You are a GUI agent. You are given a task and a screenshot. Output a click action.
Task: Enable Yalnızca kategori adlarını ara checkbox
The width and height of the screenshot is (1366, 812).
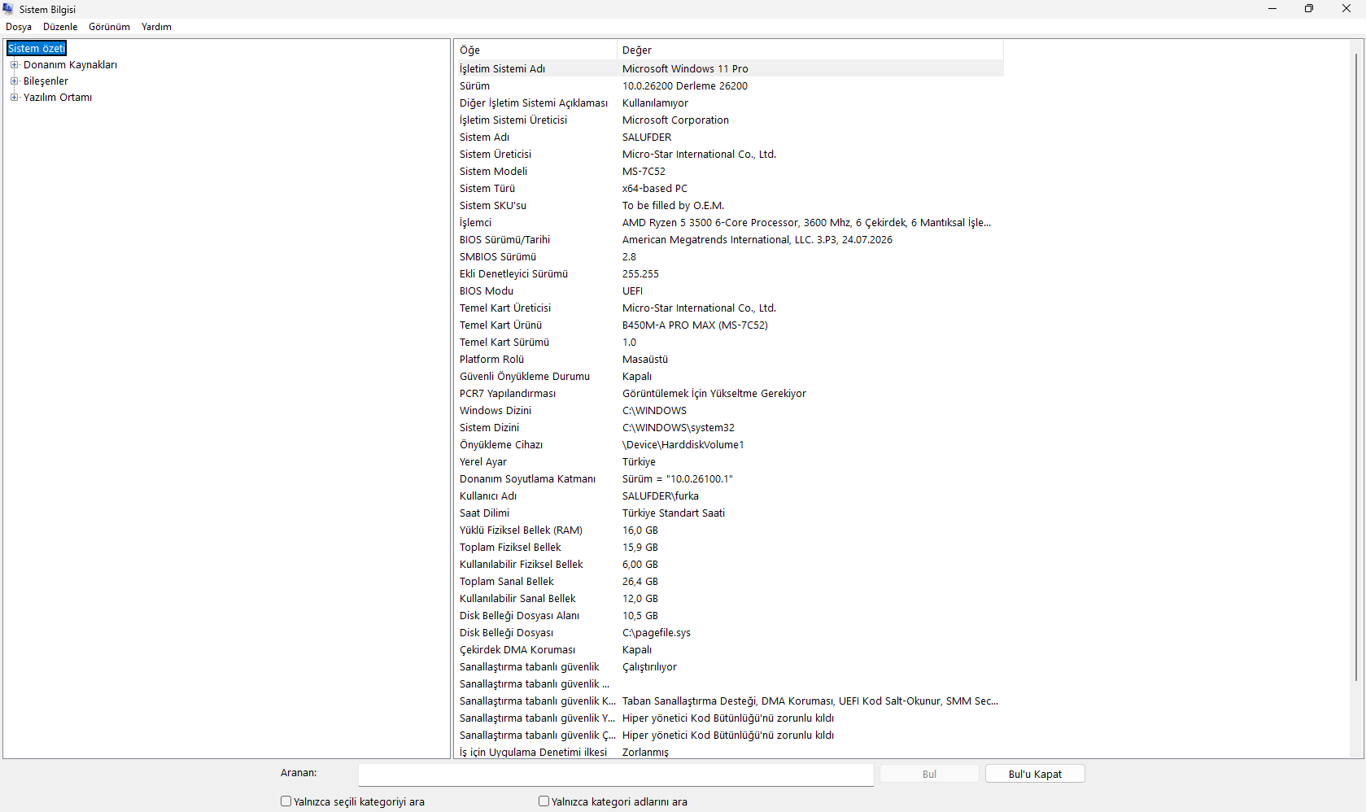coord(543,801)
